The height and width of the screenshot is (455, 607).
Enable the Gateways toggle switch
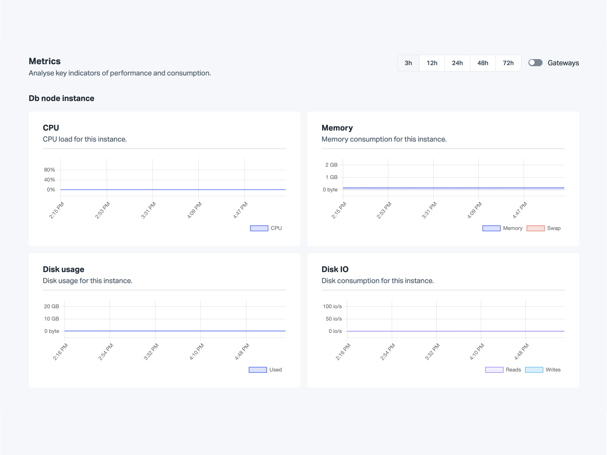click(535, 63)
